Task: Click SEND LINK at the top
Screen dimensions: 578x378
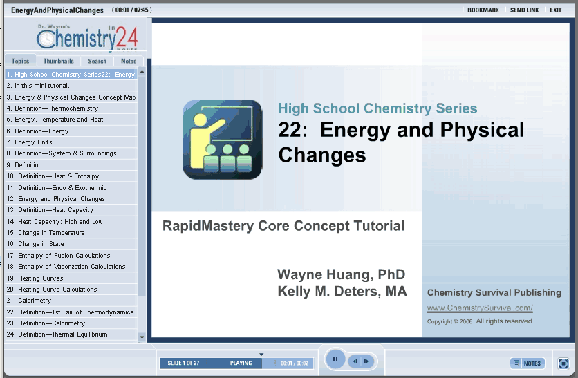Action: coord(525,10)
